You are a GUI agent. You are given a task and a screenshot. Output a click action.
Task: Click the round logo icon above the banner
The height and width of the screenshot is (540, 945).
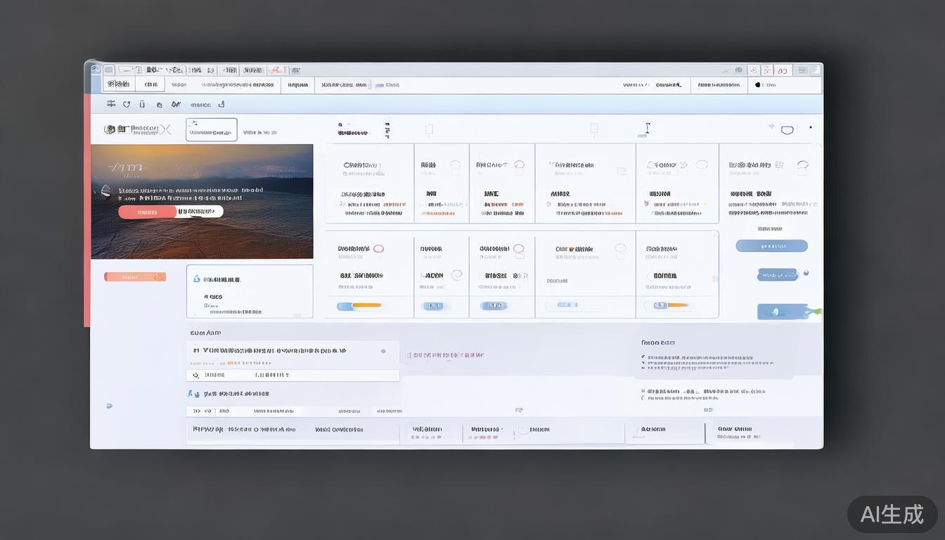[x=110, y=129]
